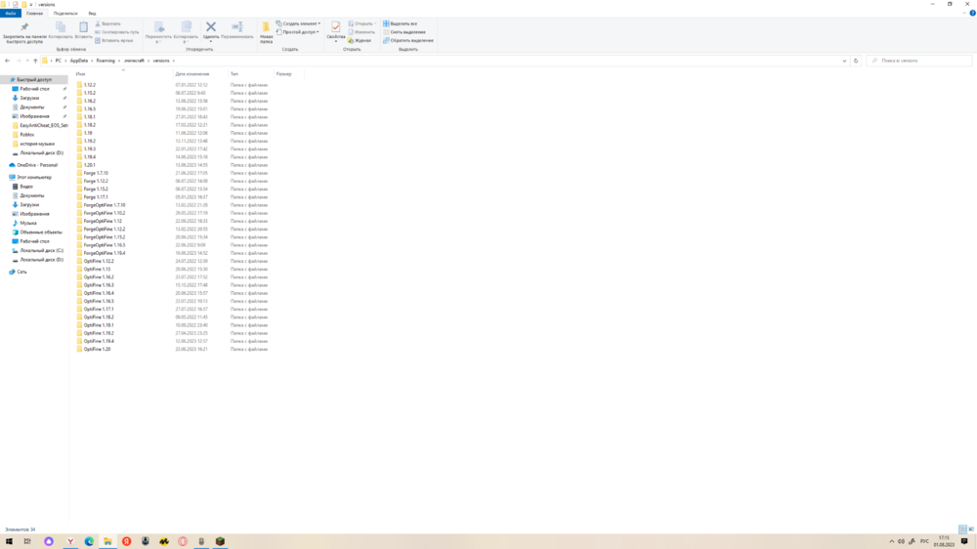The width and height of the screenshot is (977, 549).
Task: Click the Поиск в: versions search box
Action: pos(919,61)
